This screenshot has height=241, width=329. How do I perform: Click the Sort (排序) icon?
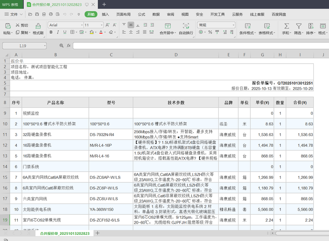tap(310, 26)
